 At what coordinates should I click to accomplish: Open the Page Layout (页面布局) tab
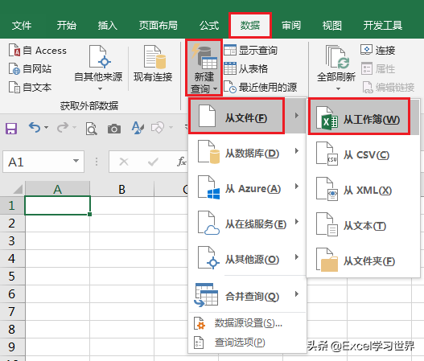158,26
